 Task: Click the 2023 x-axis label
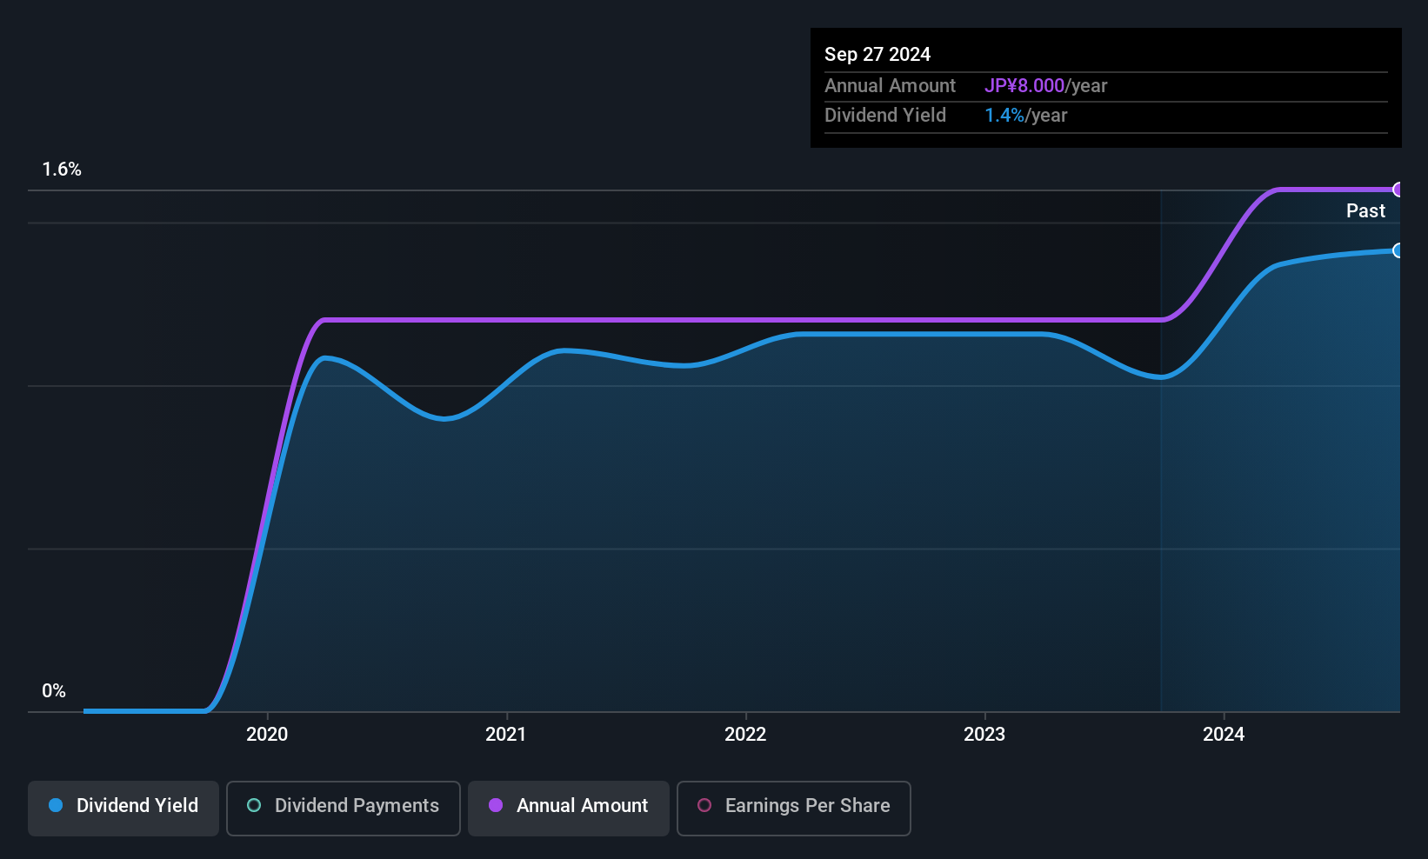pos(984,735)
